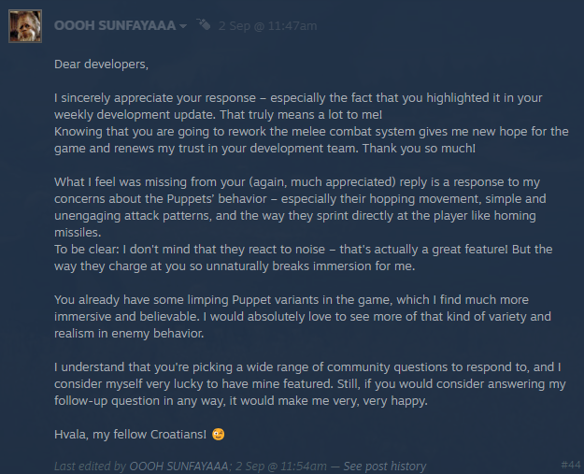Click the Dear developers greeting line
This screenshot has width=584, height=474.
(101, 65)
